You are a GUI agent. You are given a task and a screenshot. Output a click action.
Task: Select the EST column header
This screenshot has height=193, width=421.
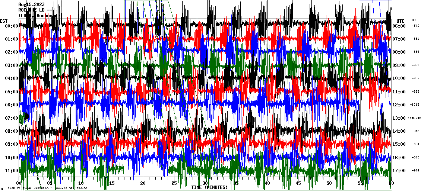(4, 21)
